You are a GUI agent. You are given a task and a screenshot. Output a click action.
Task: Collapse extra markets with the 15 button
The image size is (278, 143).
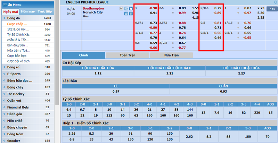[x=271, y=9]
